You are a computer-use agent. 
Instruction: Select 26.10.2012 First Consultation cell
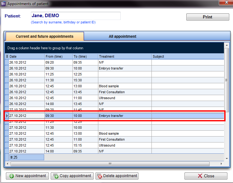coord(125,92)
